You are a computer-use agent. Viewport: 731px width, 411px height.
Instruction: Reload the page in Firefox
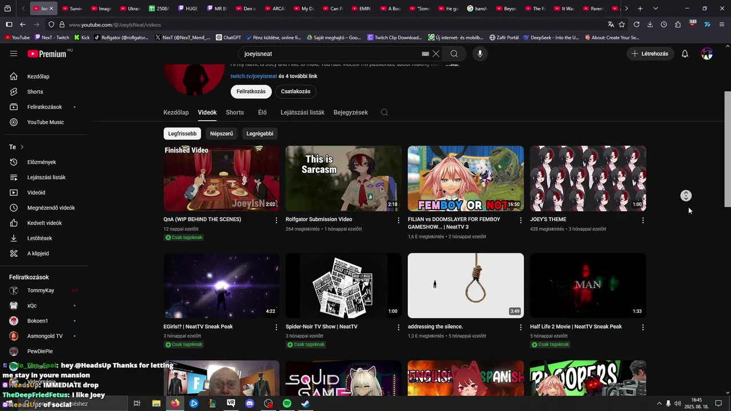(x=636, y=25)
